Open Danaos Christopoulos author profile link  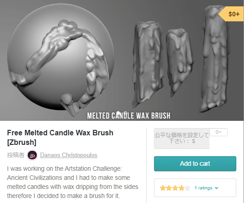[x=69, y=155]
